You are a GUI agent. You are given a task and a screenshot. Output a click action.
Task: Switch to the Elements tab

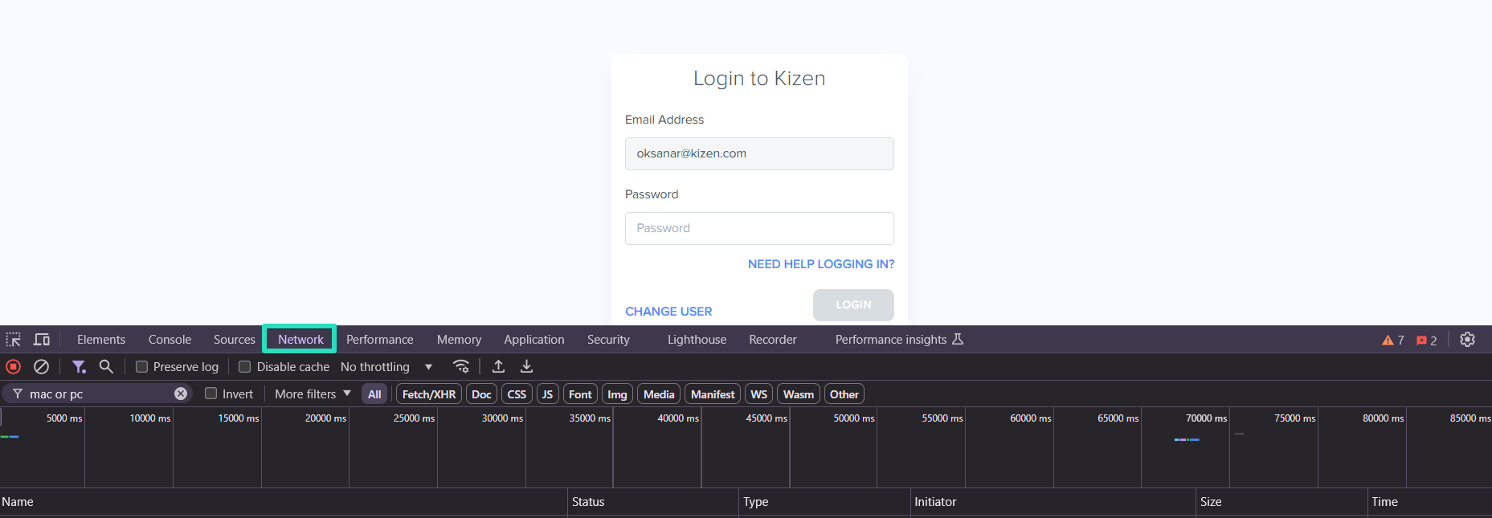click(x=101, y=340)
